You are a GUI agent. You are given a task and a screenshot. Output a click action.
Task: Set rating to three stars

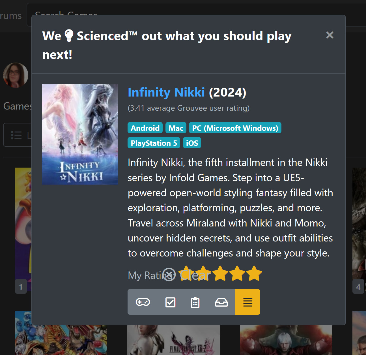pyautogui.click(x=220, y=274)
